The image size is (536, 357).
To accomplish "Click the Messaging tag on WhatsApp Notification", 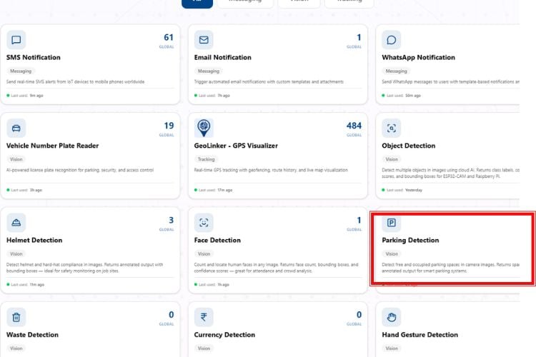I will [x=396, y=71].
